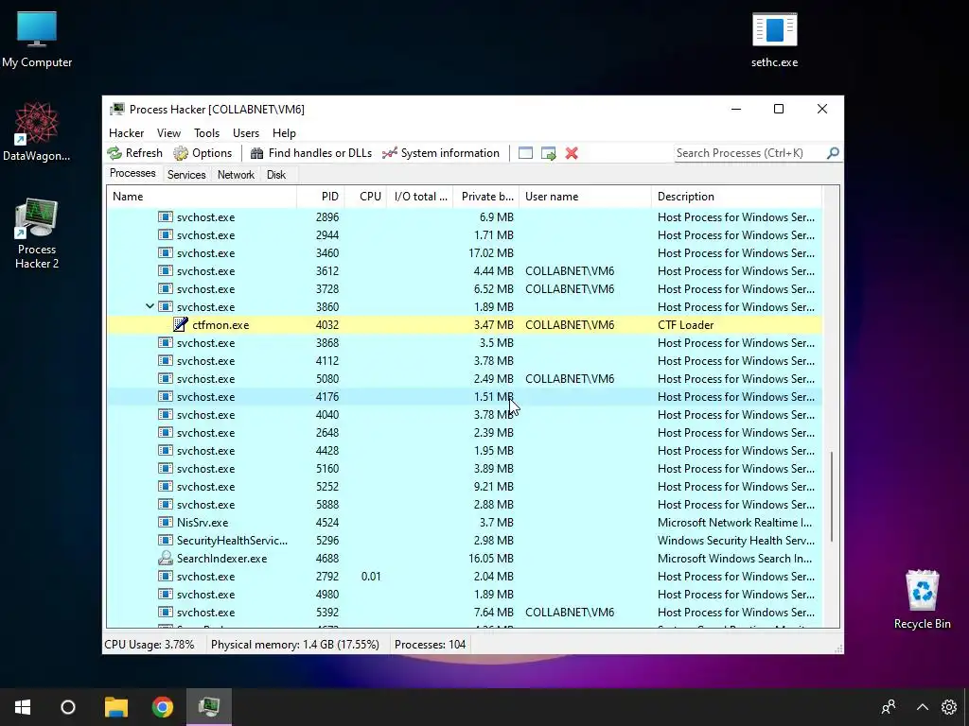Sort by the CPU column header
Screen dimensions: 969x726
click(x=366, y=197)
